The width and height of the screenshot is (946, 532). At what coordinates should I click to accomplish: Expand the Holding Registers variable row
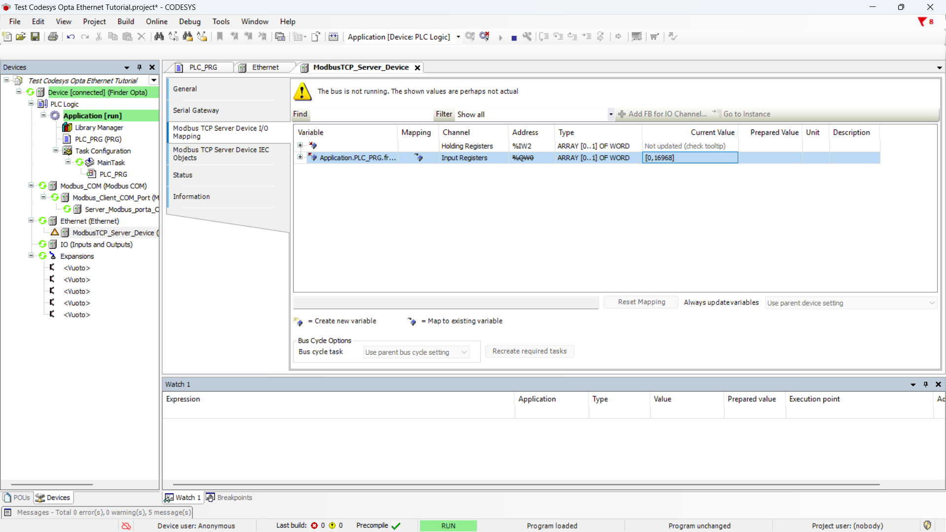coord(300,145)
